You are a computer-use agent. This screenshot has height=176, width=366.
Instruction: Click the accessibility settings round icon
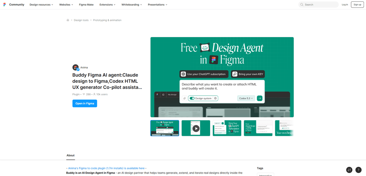point(349,170)
